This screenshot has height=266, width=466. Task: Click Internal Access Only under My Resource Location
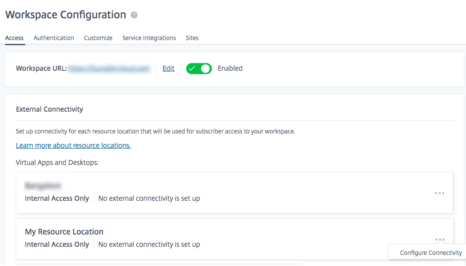[x=57, y=245]
